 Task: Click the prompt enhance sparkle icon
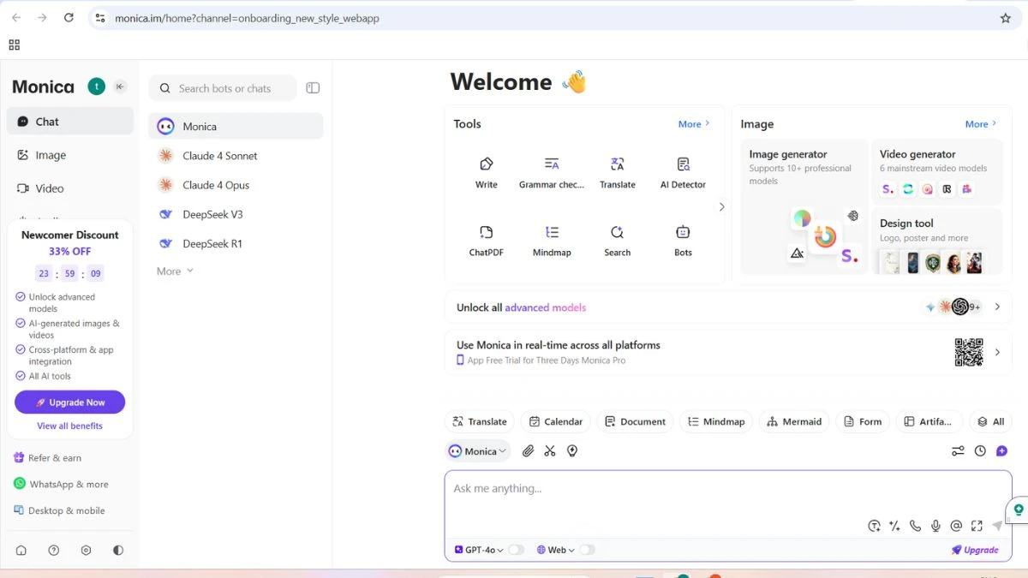pyautogui.click(x=894, y=526)
